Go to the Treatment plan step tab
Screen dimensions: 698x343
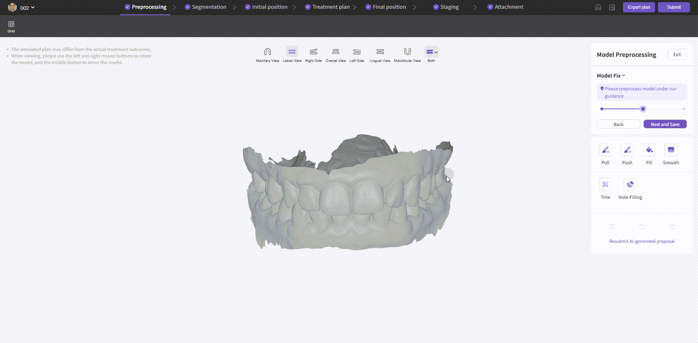[327, 7]
